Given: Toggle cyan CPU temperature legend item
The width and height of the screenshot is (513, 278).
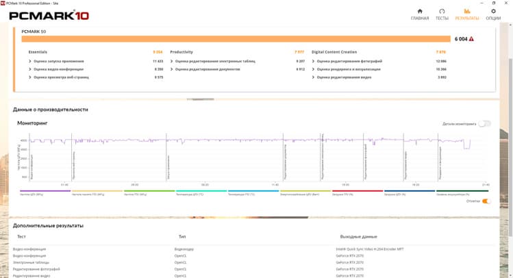Looking at the screenshot, I should tap(201, 192).
